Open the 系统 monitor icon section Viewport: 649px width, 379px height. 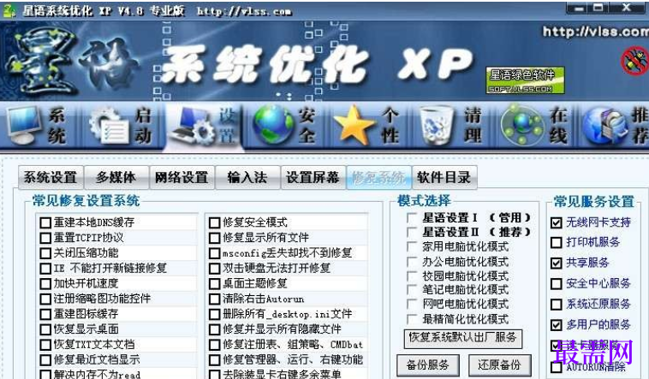click(24, 125)
